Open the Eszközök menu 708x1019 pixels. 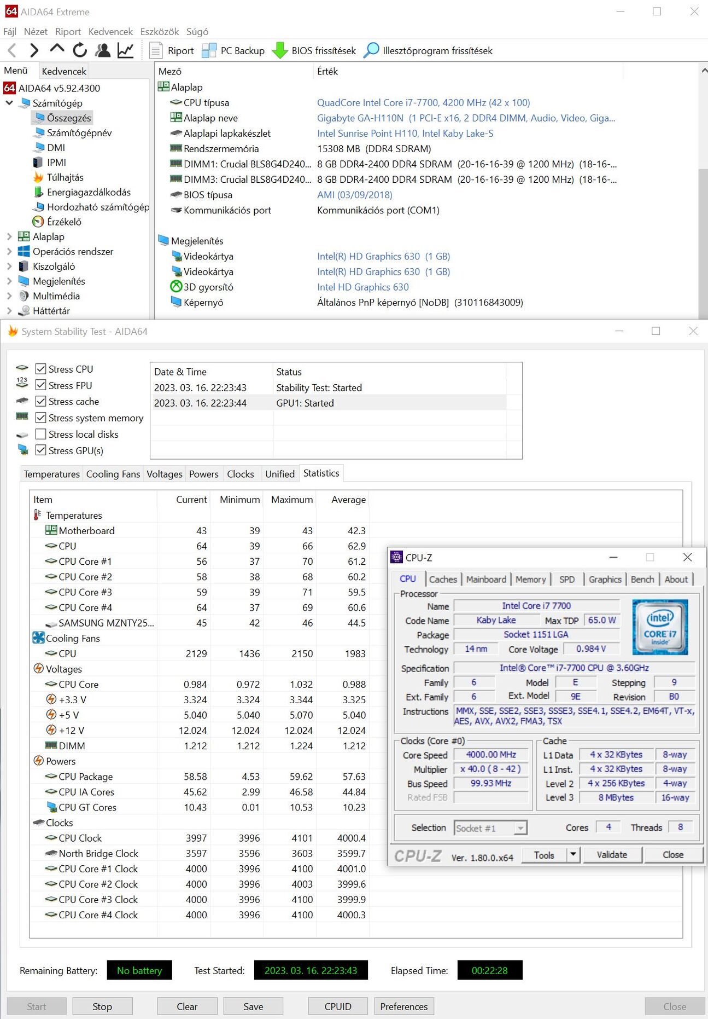coord(160,32)
